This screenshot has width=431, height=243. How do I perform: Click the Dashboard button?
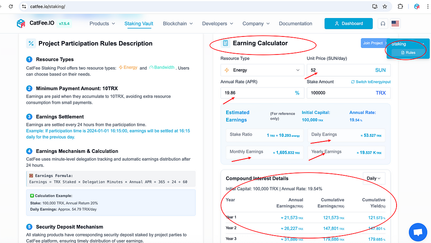348,24
